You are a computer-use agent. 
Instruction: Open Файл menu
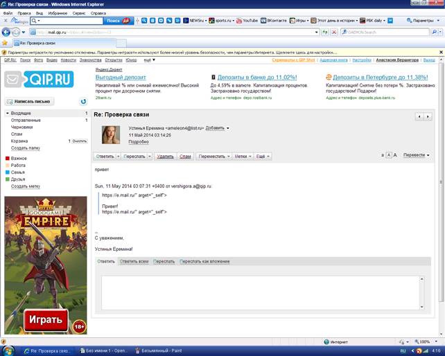pyautogui.click(x=8, y=13)
